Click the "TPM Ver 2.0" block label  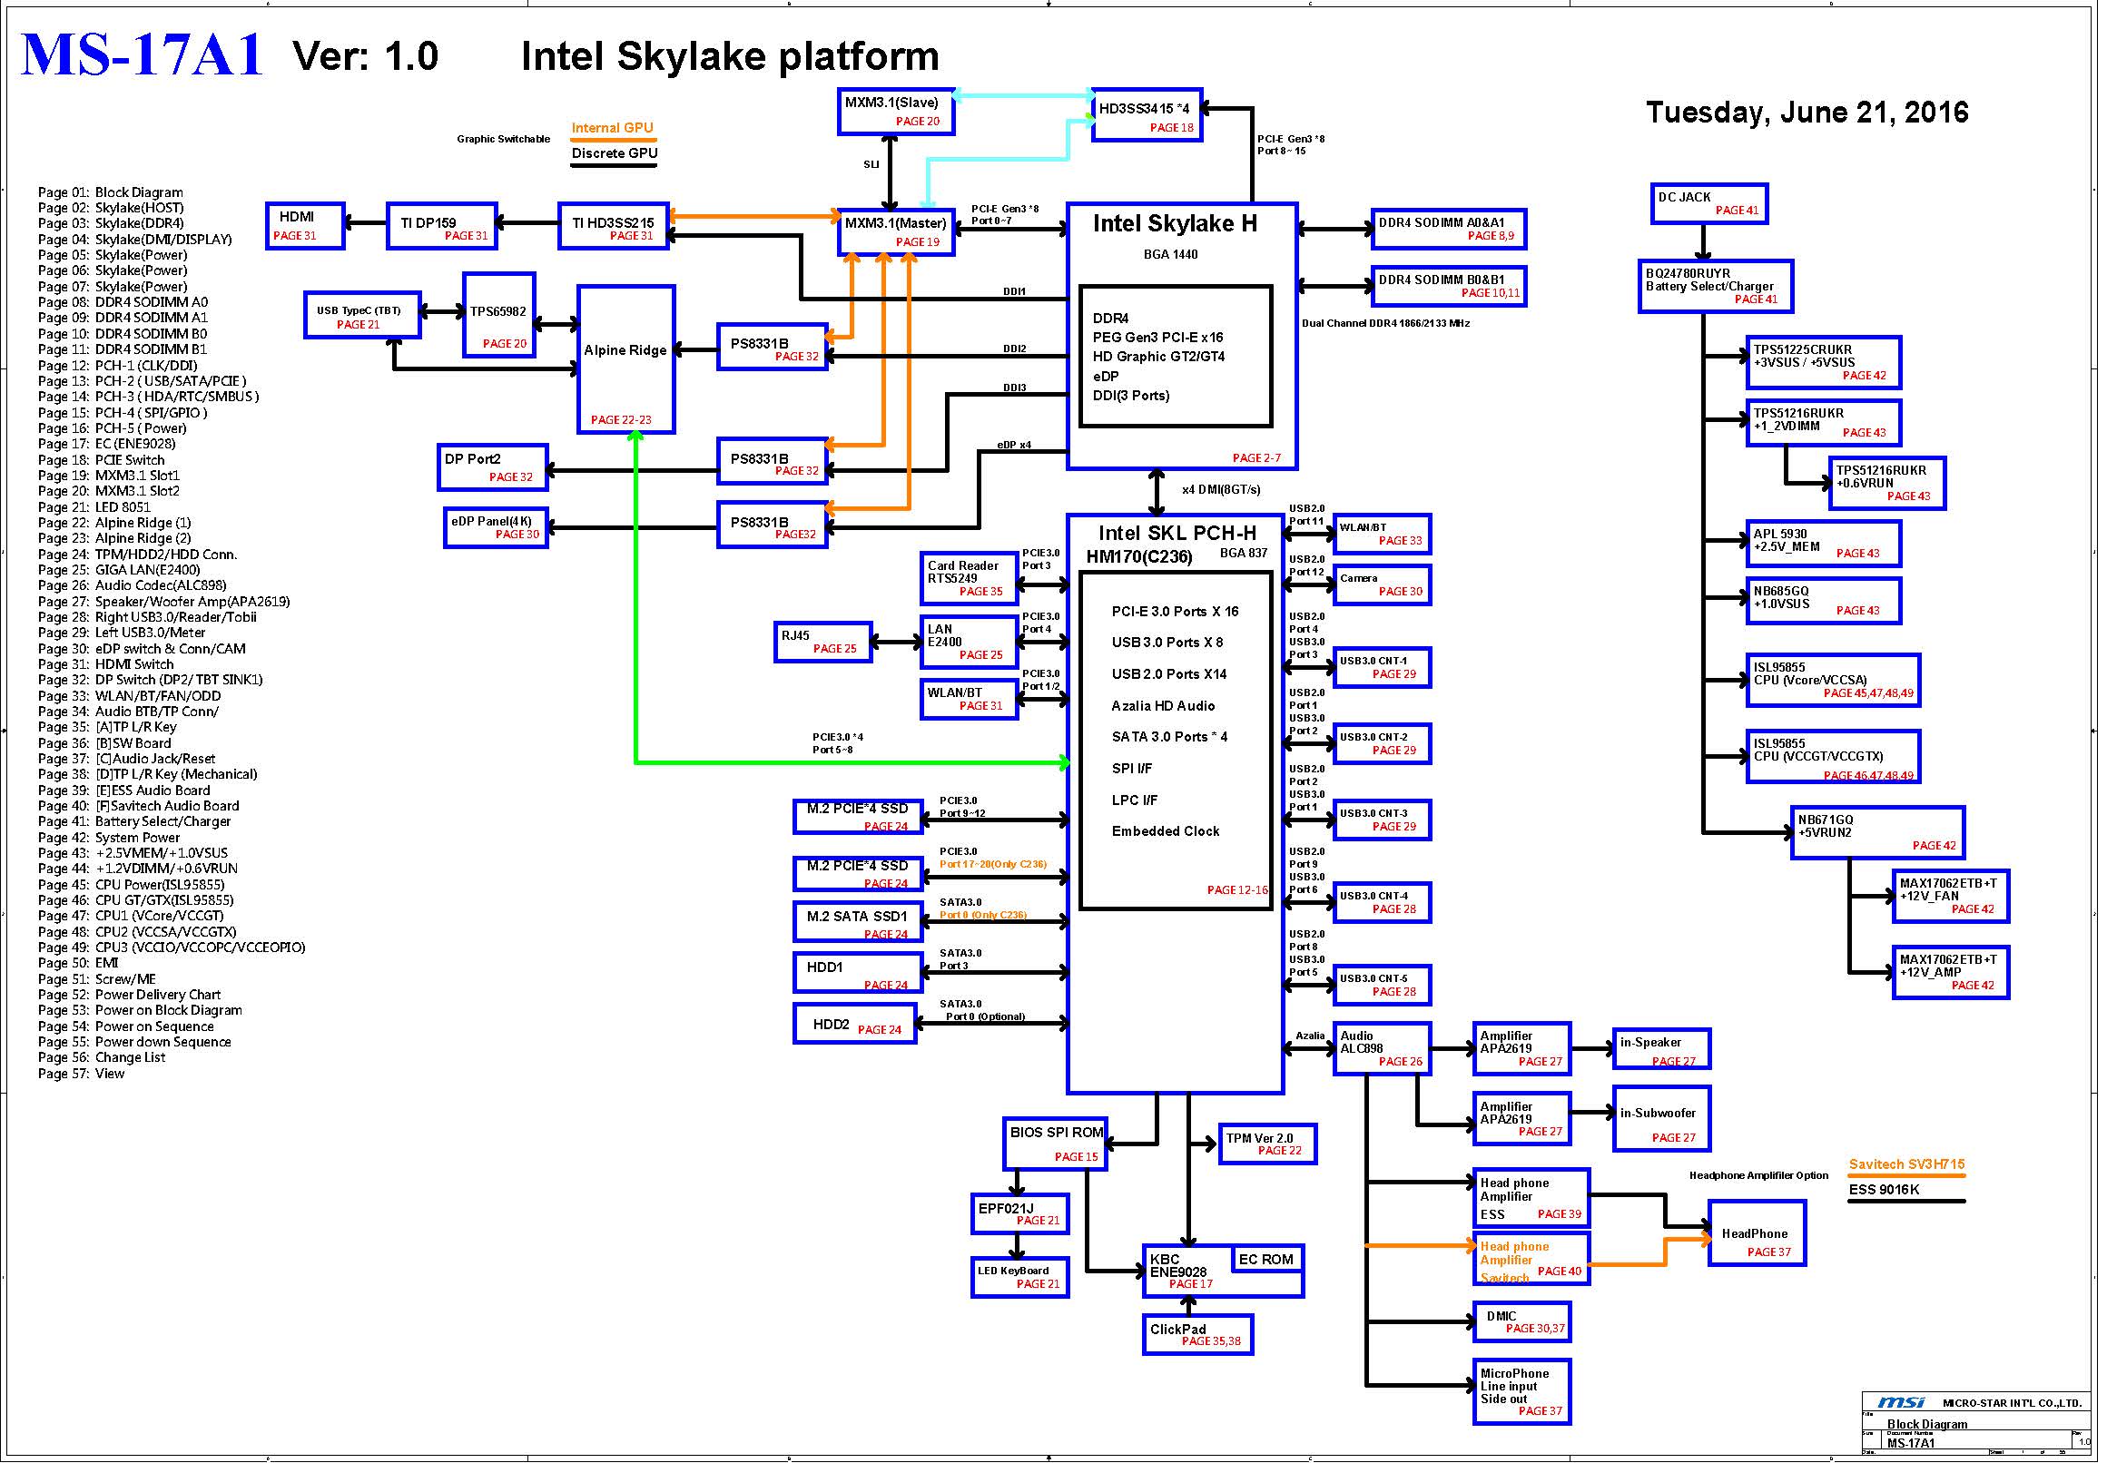1259,1138
